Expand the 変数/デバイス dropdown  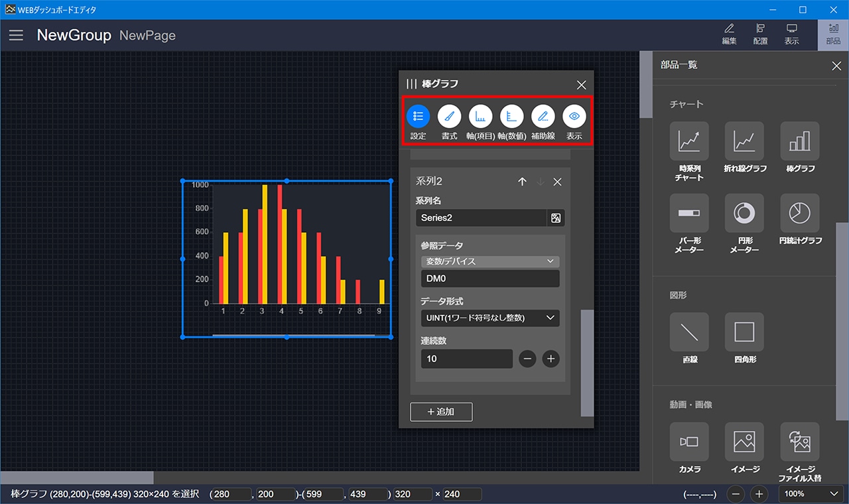pyautogui.click(x=490, y=261)
